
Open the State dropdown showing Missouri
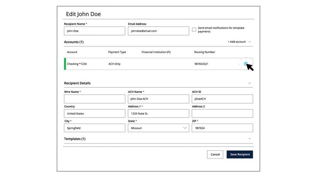point(158,128)
